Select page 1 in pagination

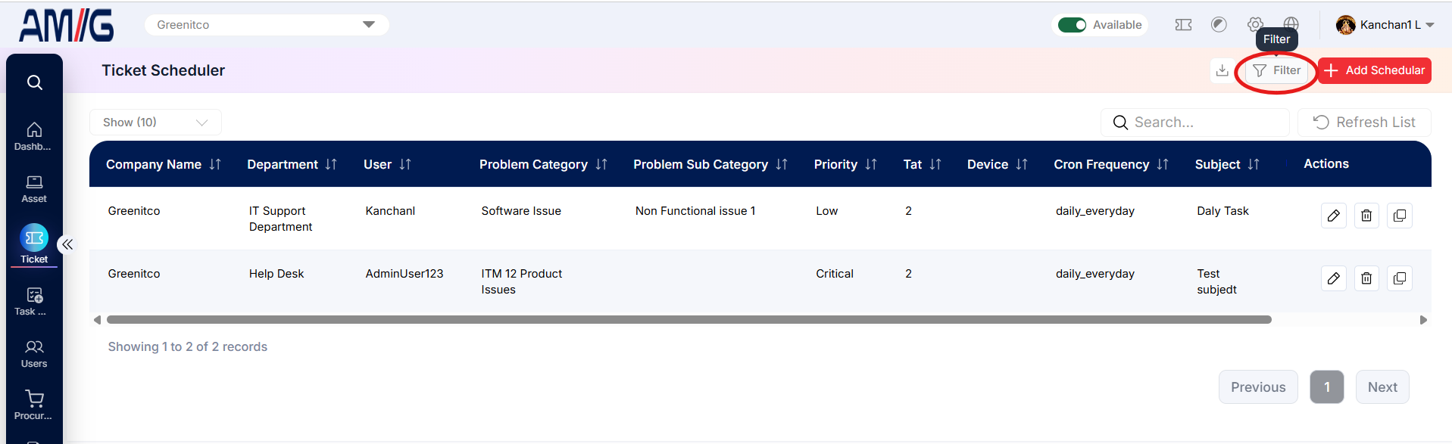1327,387
